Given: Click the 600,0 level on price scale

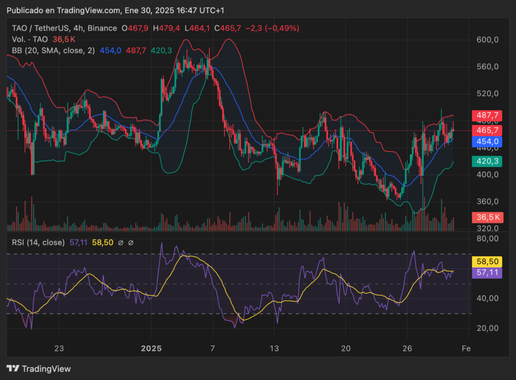Looking at the screenshot, I should (x=487, y=40).
